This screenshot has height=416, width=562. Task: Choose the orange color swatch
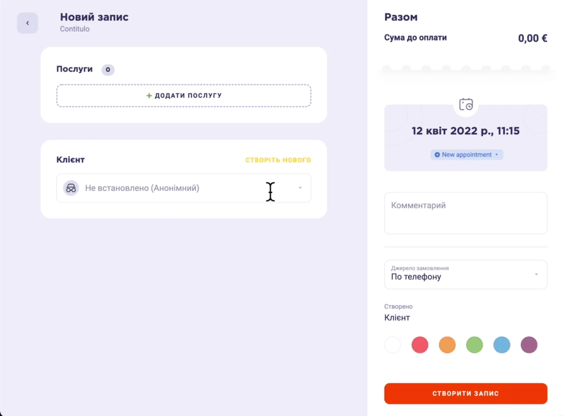pyautogui.click(x=447, y=345)
